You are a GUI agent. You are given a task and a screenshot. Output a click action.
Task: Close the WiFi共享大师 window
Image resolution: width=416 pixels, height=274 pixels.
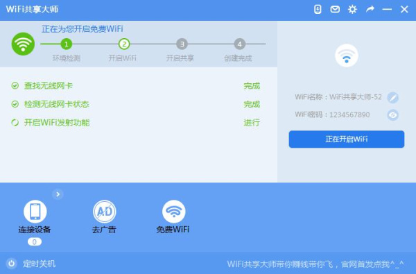pos(404,9)
